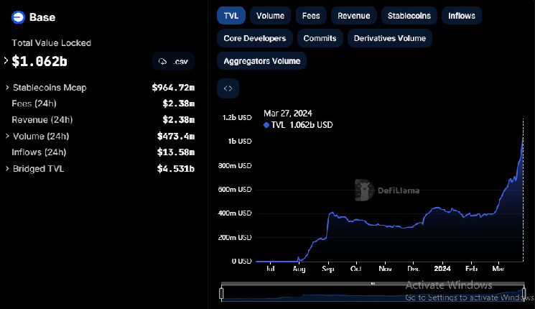Screen dimensions: 535x309
Task: Click the Sep label on the x-axis
Action: coord(328,269)
